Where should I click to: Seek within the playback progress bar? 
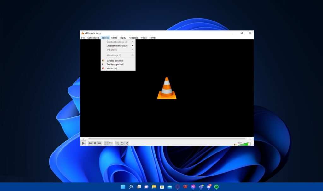coord(167,139)
